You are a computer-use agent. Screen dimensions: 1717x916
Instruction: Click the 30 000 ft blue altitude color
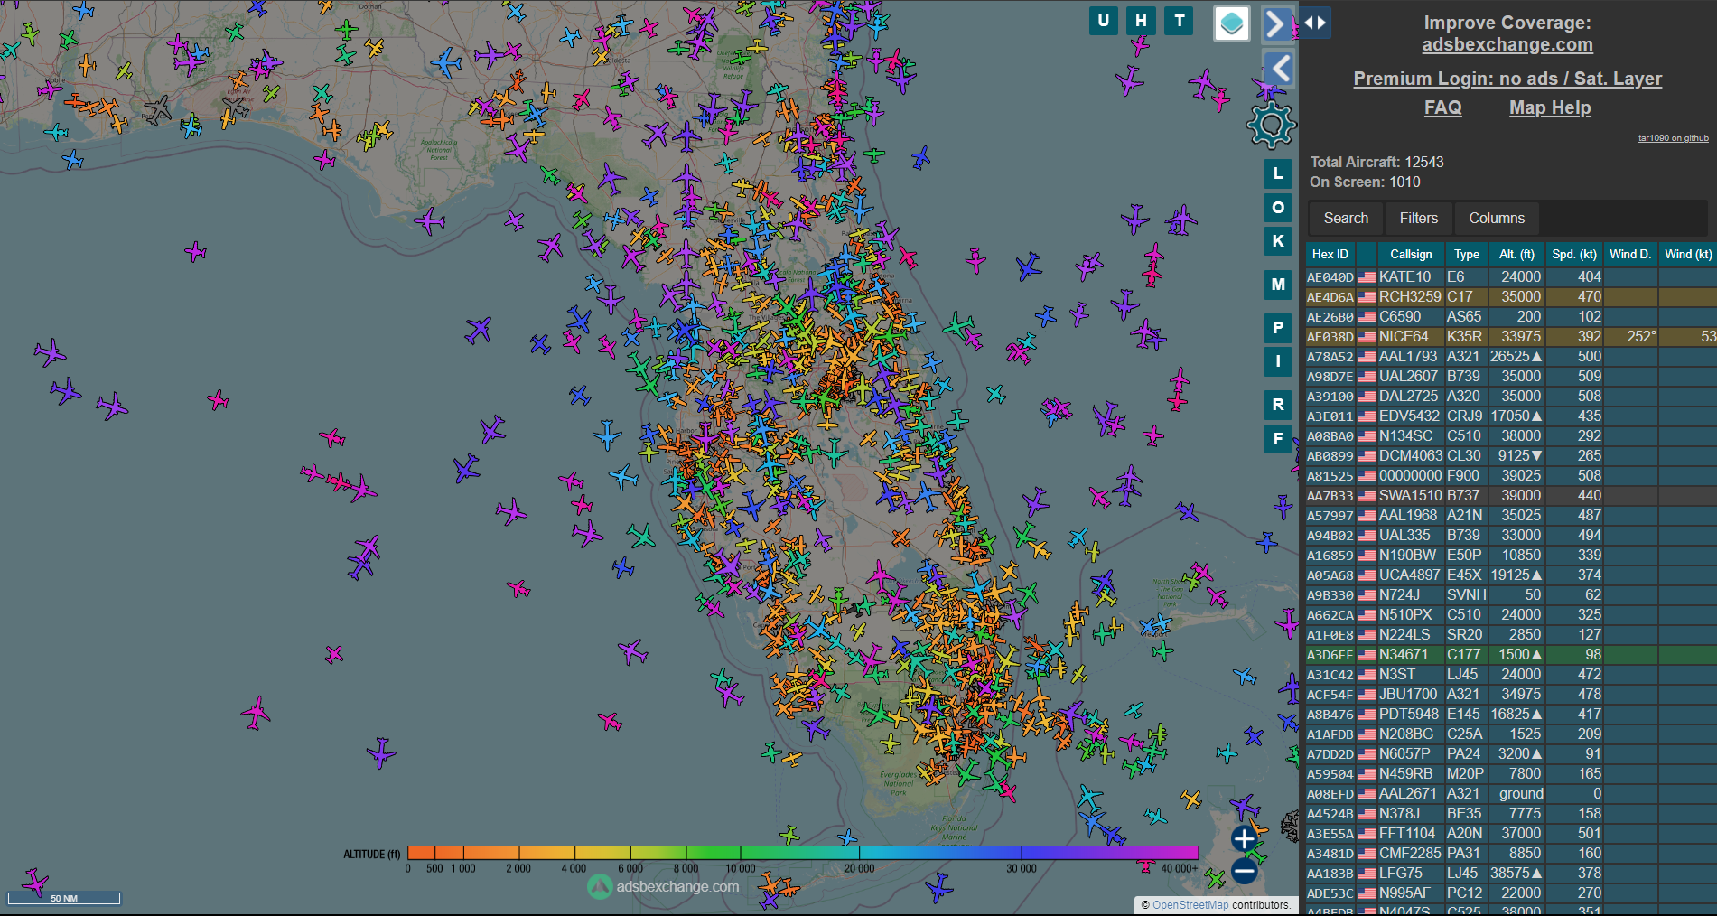click(1022, 853)
